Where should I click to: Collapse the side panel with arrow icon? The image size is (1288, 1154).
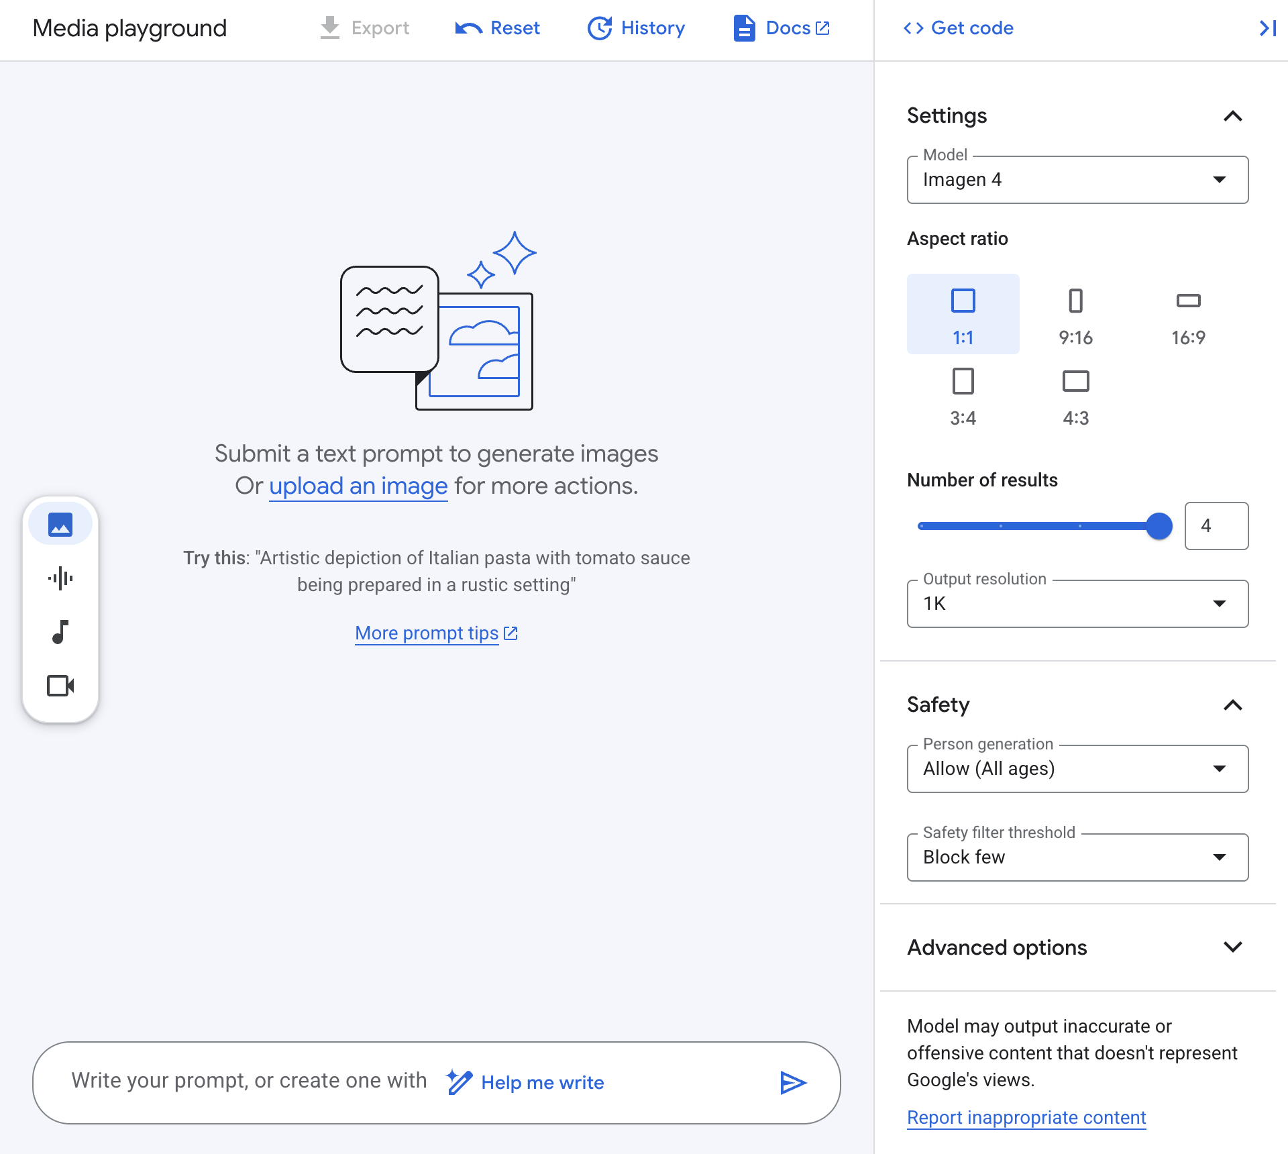(x=1267, y=28)
